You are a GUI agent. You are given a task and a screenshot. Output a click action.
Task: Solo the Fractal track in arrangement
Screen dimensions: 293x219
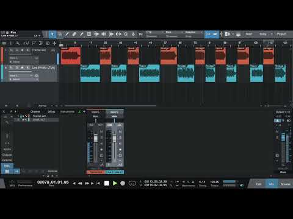click(x=16, y=50)
